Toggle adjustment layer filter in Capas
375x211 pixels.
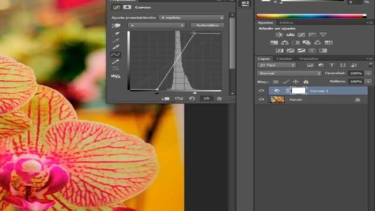click(x=321, y=65)
